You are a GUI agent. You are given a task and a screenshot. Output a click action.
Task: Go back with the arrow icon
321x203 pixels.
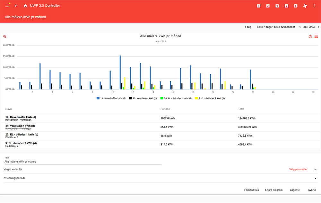point(16,6)
